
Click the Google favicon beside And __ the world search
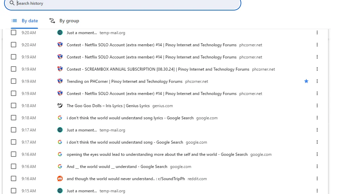pos(60,166)
